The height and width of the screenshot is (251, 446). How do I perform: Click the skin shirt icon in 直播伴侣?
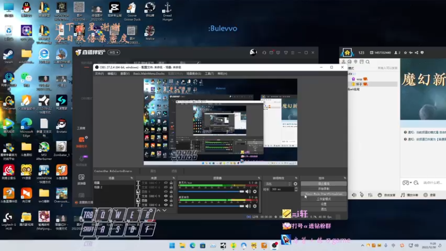point(286,52)
